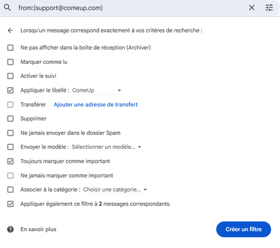Viewport: 280px width, 248px height.
Task: Click the Créer un filtre button
Action: coord(243,229)
